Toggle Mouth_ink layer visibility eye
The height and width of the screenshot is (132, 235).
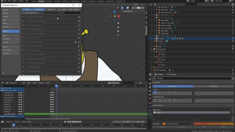click(19, 111)
